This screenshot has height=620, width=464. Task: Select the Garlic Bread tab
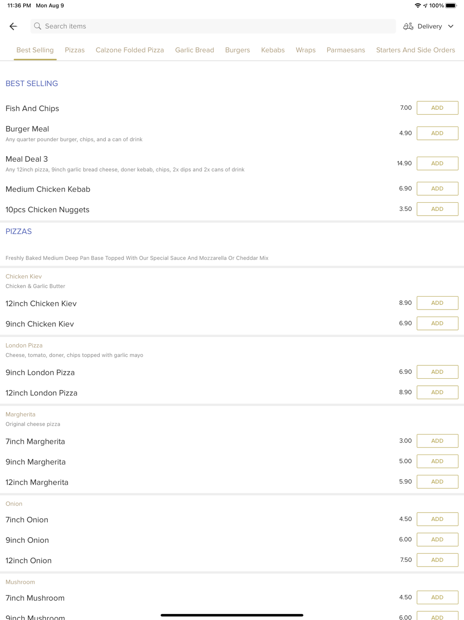pos(194,50)
